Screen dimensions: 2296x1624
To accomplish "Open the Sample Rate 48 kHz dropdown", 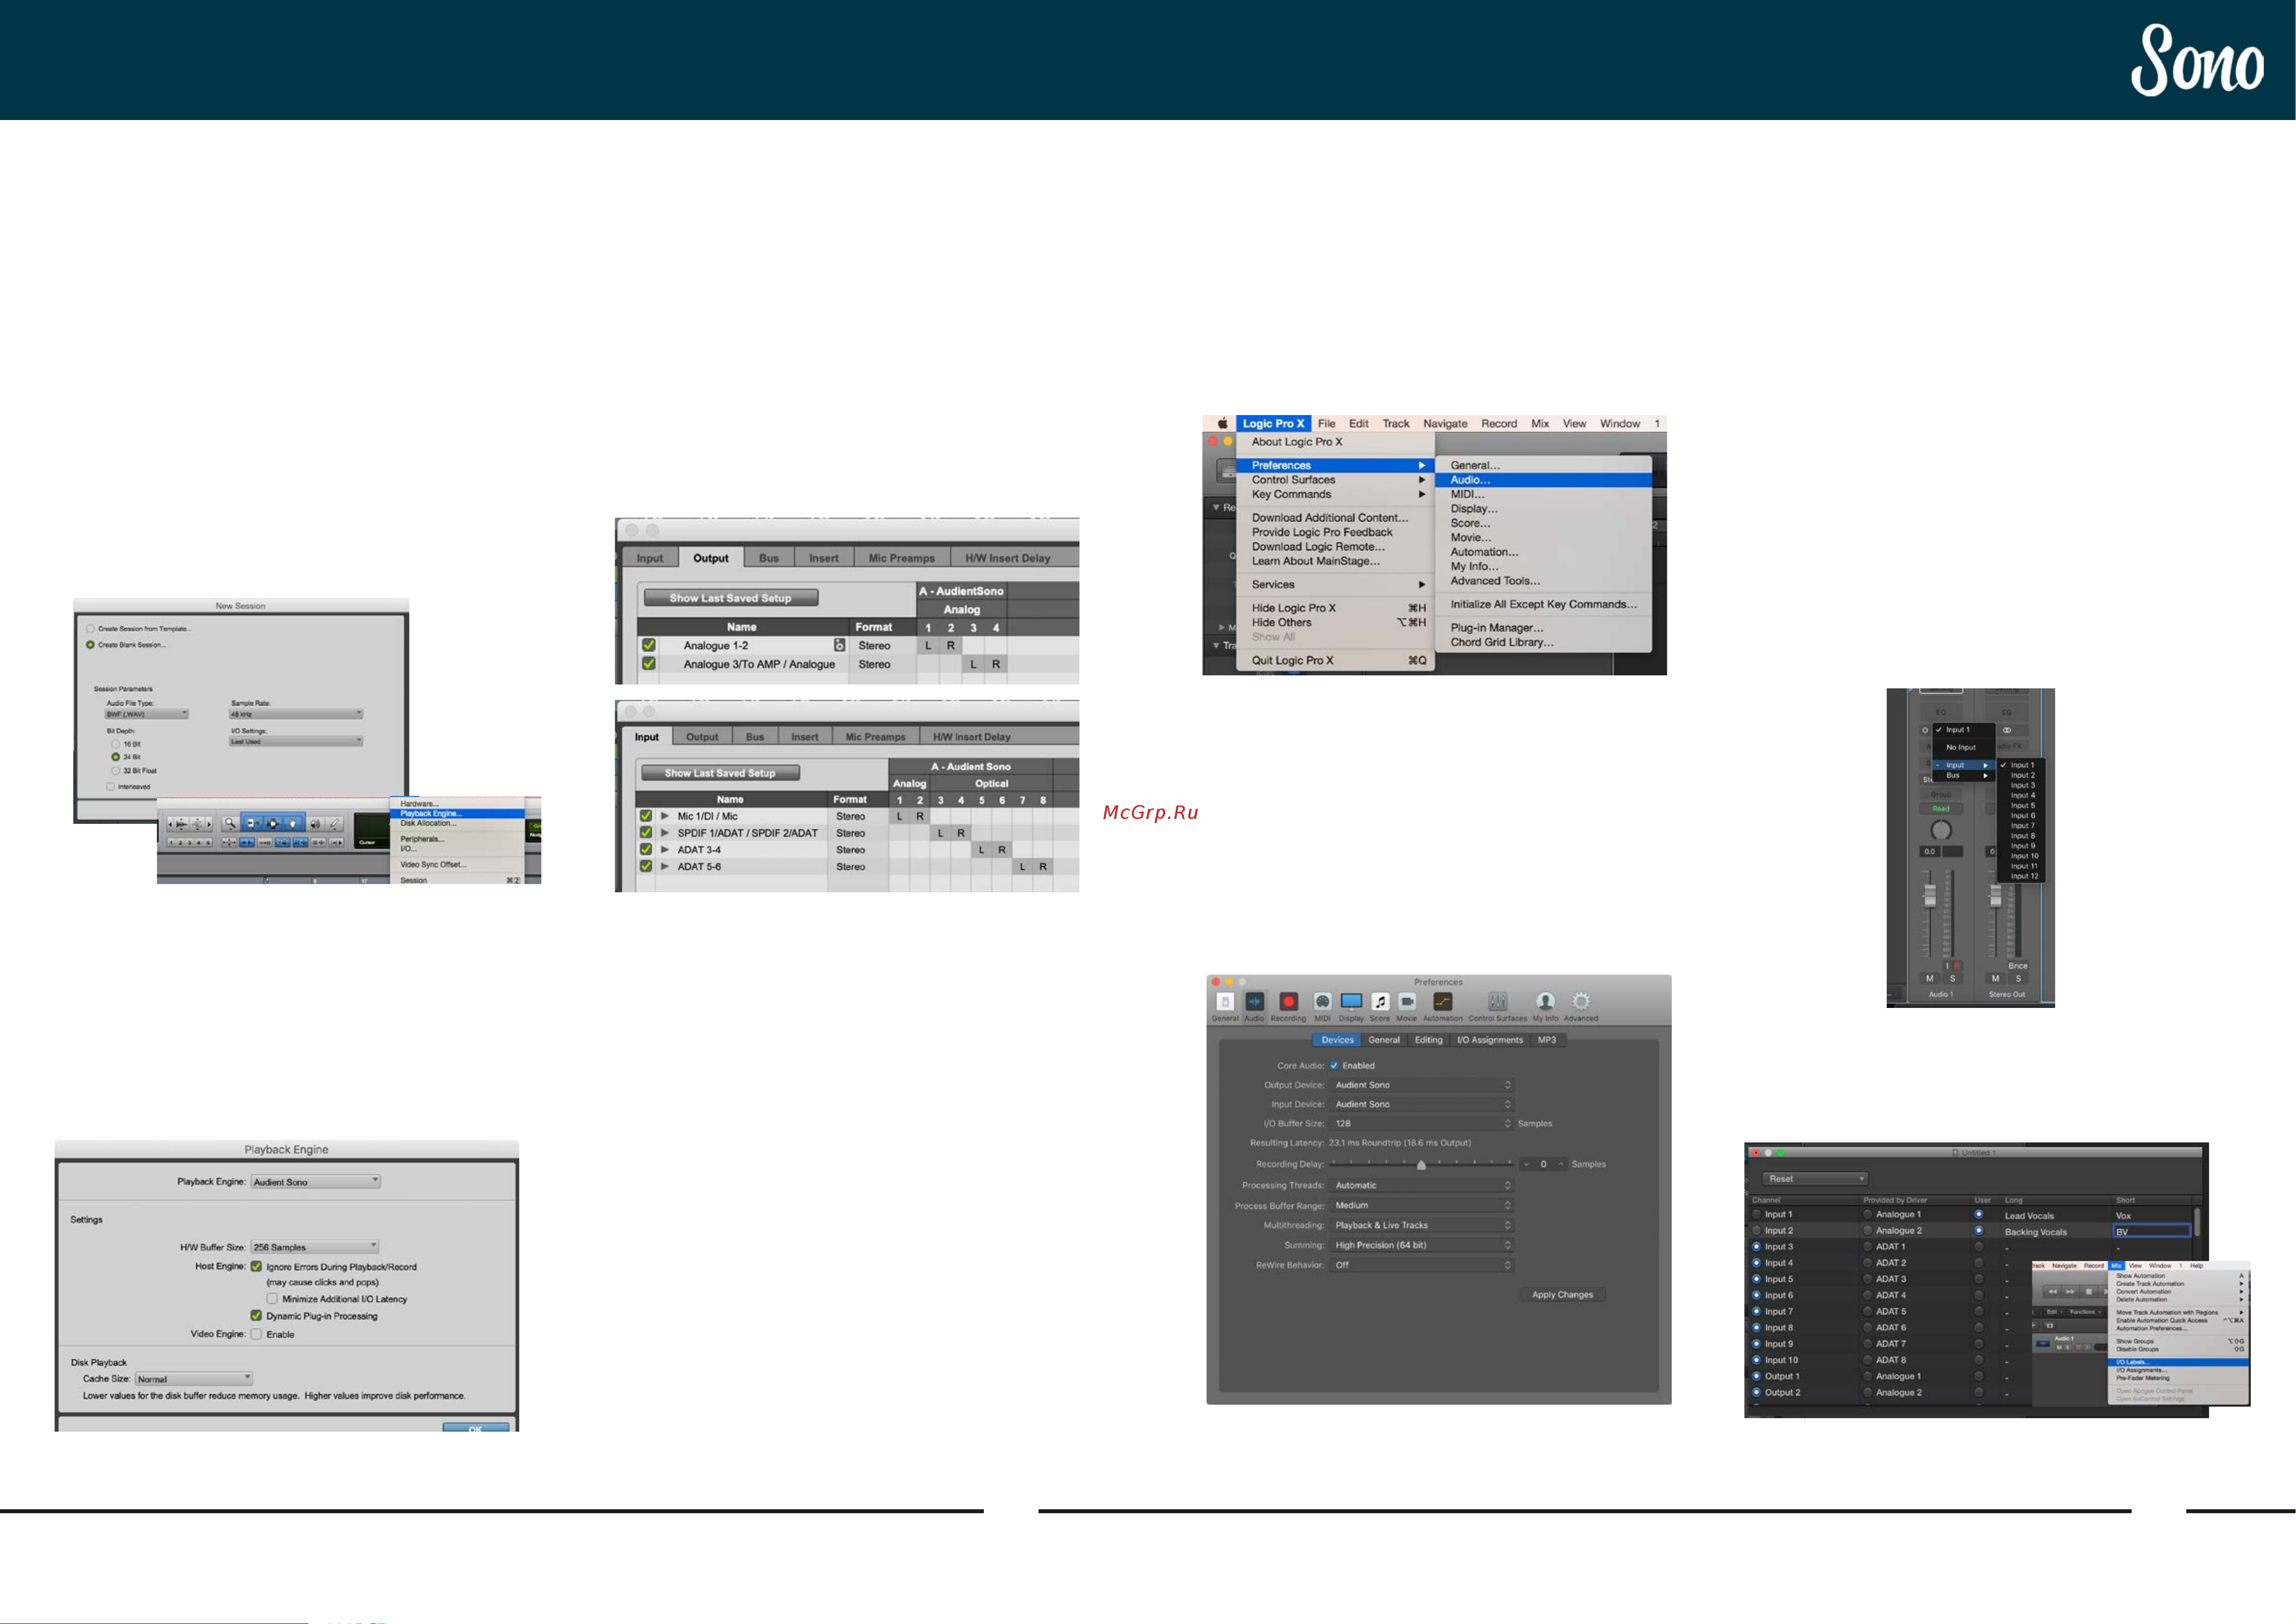I will [x=296, y=714].
